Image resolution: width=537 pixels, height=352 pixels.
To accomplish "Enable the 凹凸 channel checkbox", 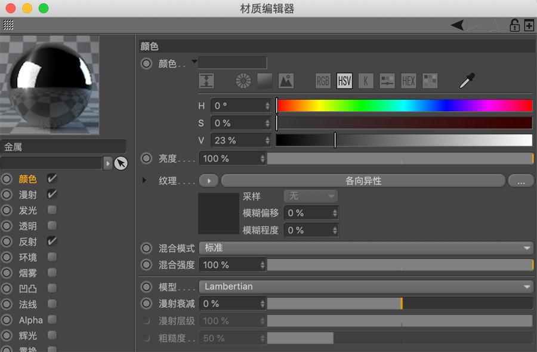I will coord(52,289).
